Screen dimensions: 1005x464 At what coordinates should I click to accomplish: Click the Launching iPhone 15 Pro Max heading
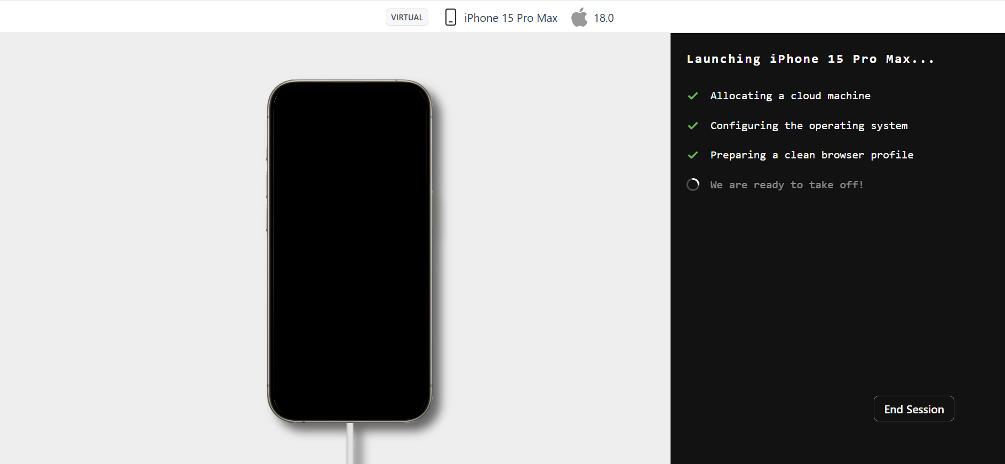(810, 59)
